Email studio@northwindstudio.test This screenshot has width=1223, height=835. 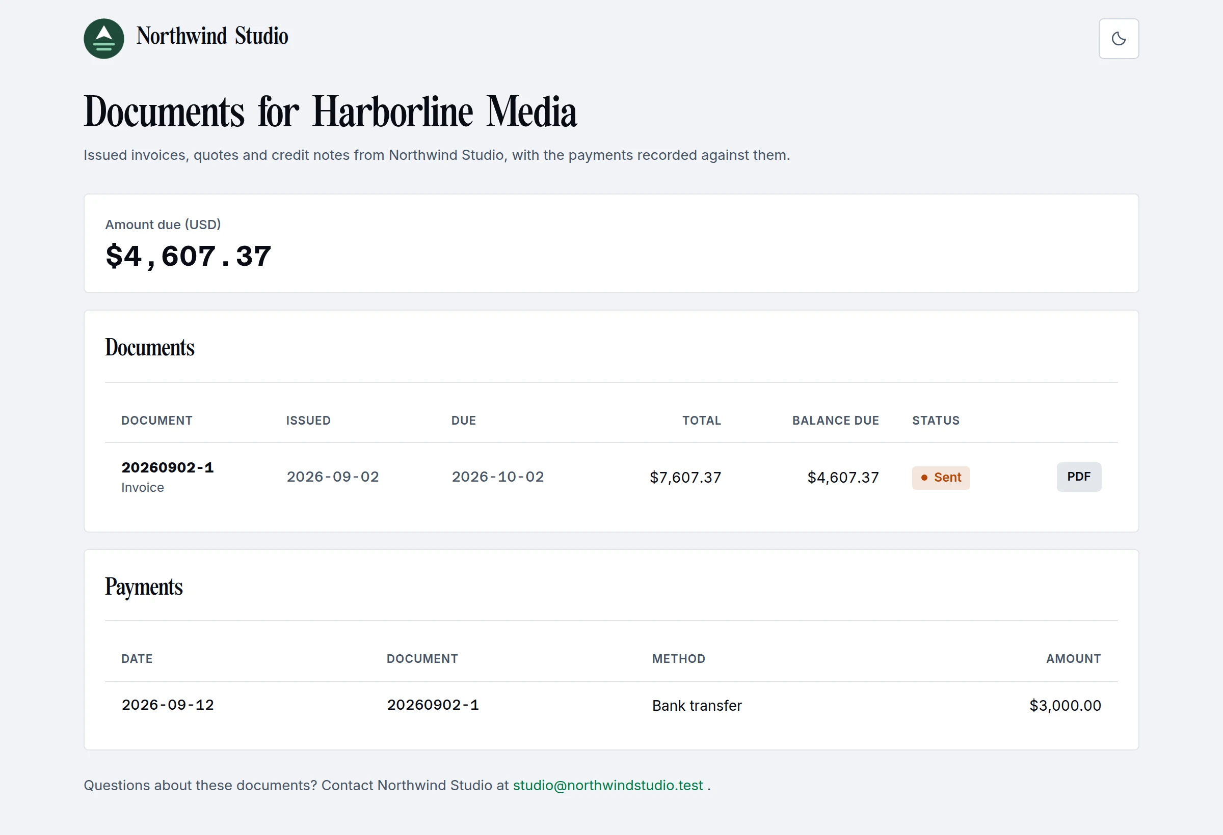click(608, 785)
